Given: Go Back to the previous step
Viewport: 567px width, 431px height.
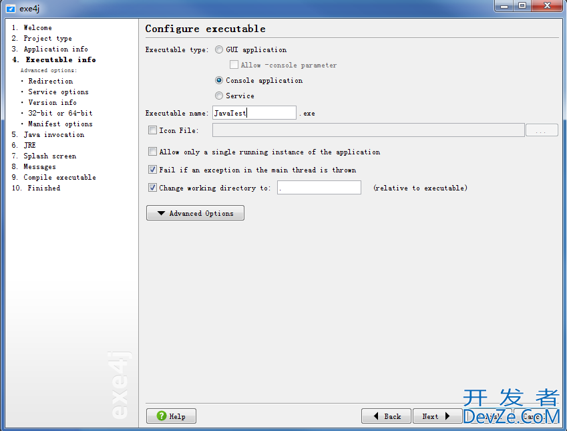Looking at the screenshot, I should [x=386, y=416].
